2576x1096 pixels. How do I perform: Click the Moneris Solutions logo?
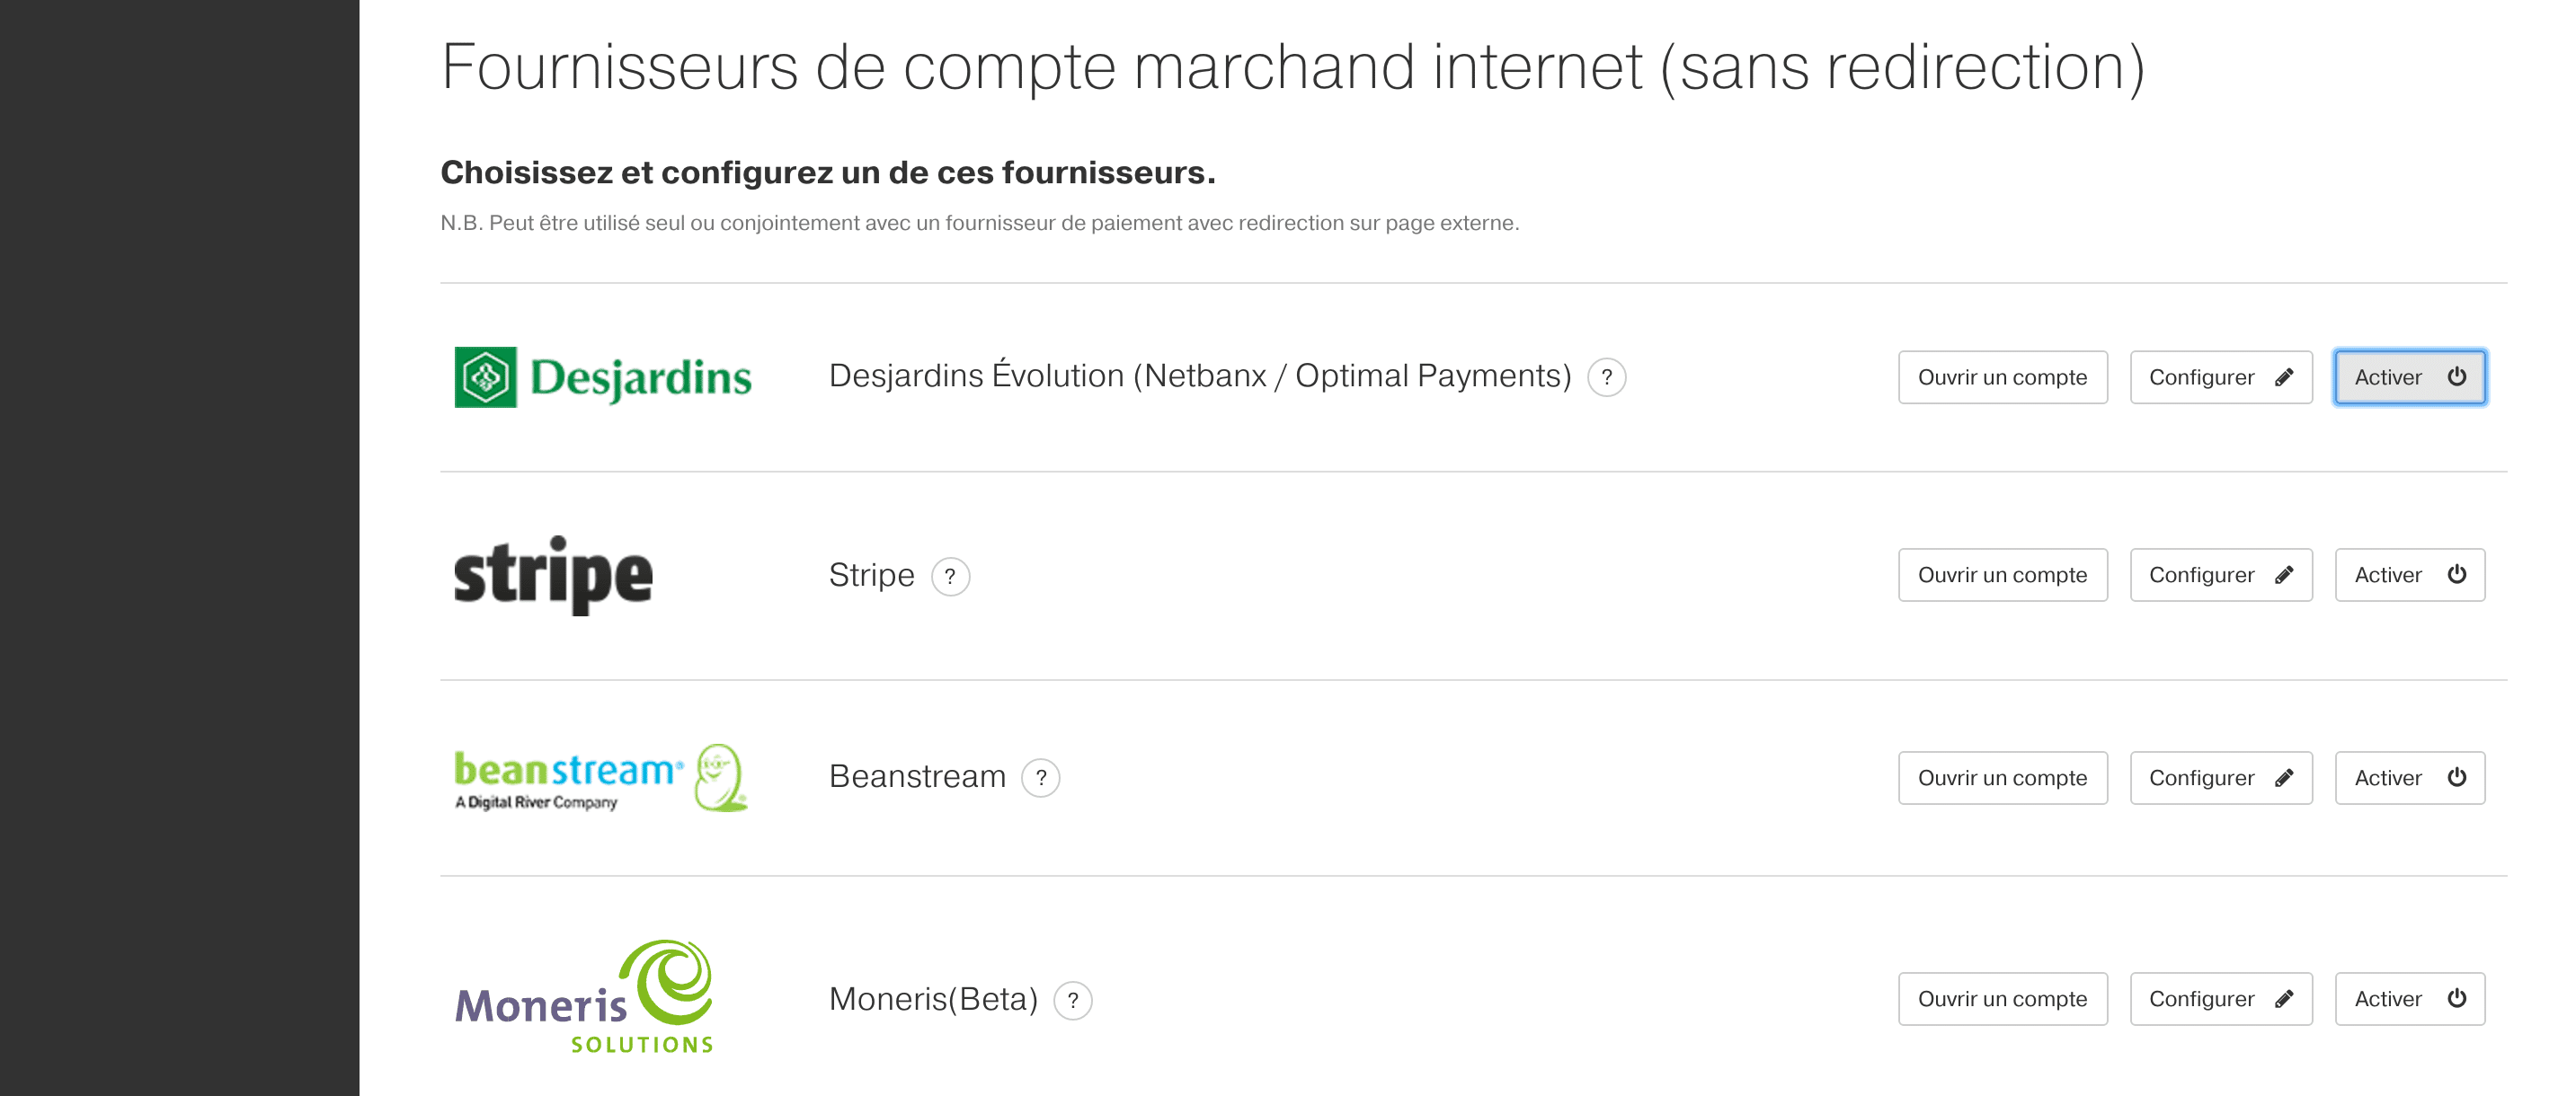point(585,997)
